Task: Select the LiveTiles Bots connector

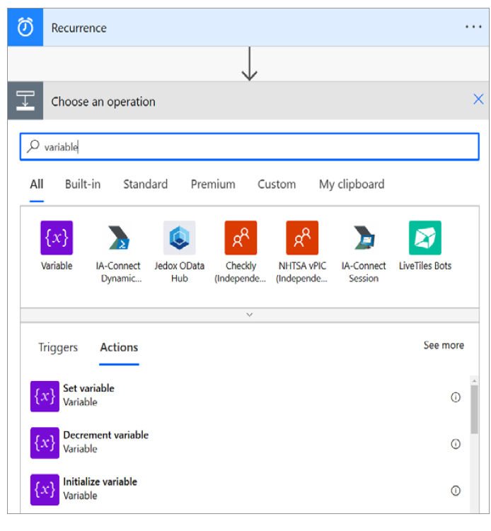Action: (x=424, y=238)
